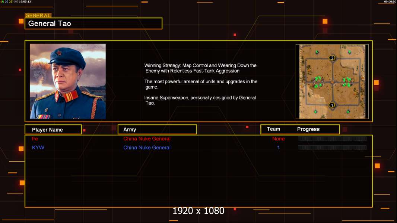Click the Player Name column header
Image resolution: width=397 pixels, height=223 pixels.
point(53,130)
